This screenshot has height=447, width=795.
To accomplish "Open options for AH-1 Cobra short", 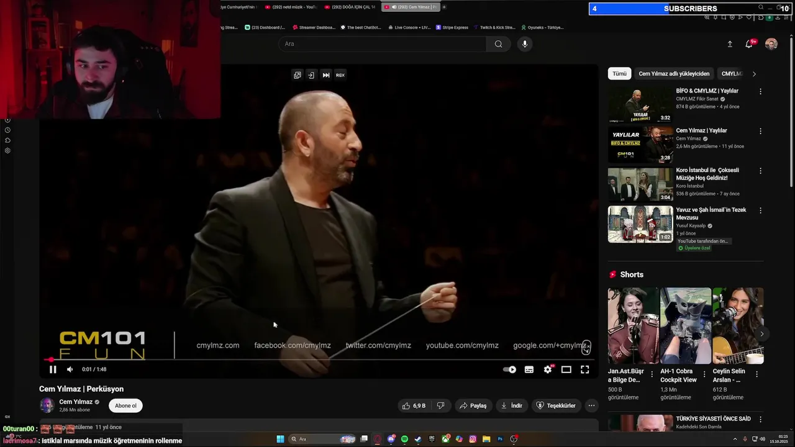I will tap(704, 374).
